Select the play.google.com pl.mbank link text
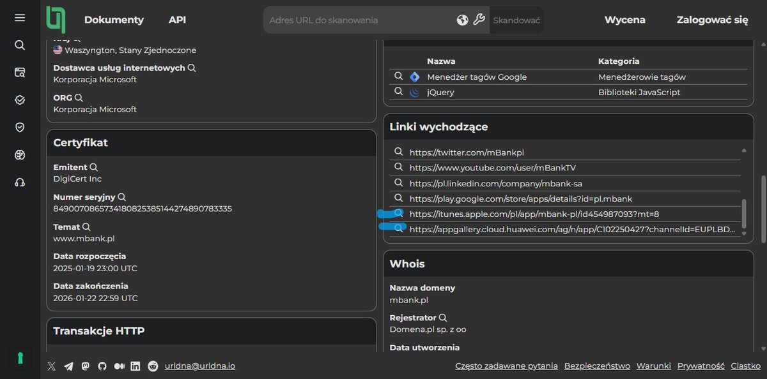 tap(521, 198)
